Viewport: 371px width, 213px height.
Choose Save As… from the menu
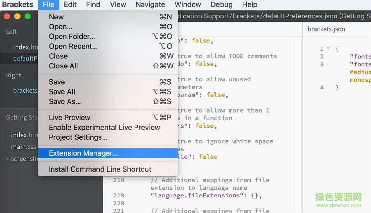tap(65, 101)
